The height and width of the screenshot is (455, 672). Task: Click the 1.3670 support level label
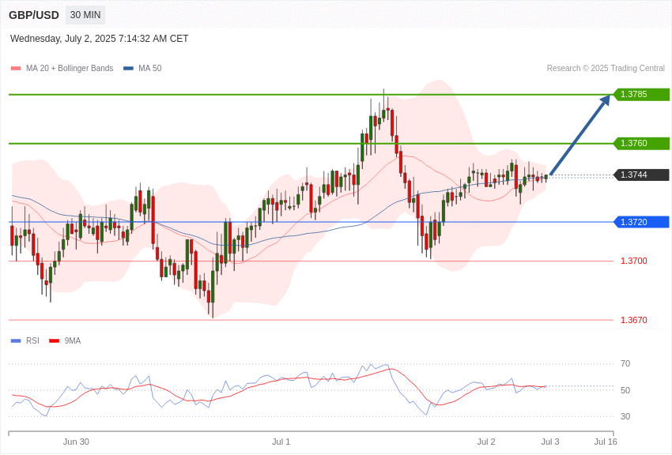(x=634, y=320)
